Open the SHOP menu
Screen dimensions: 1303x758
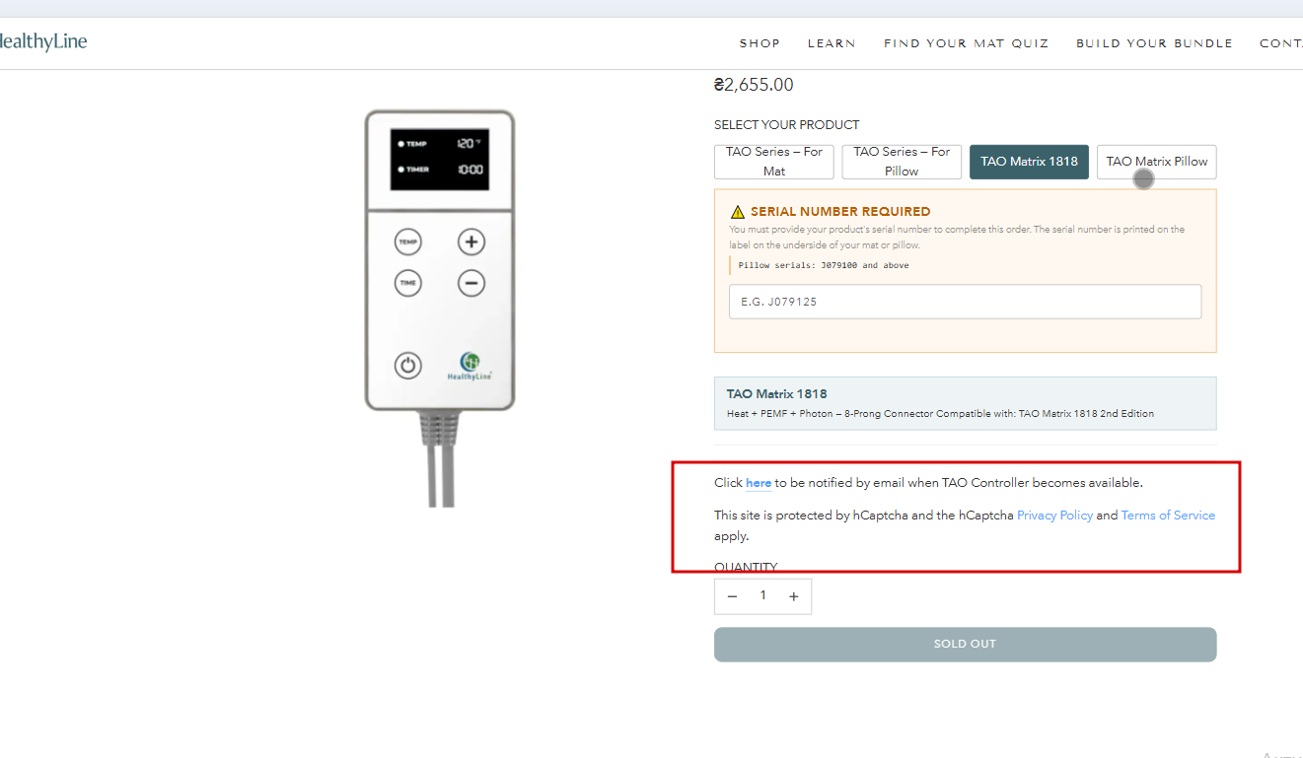760,43
